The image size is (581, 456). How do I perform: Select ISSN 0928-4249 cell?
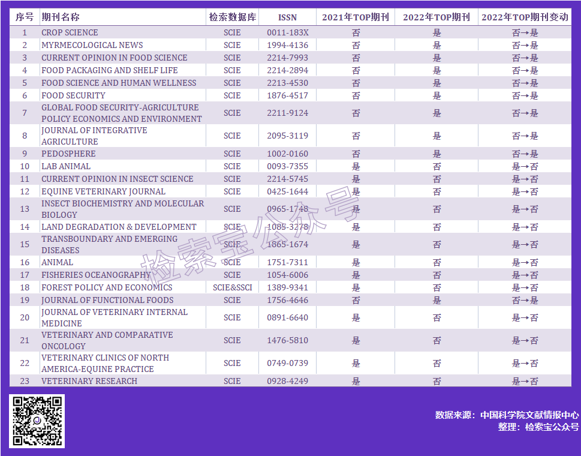[287, 381]
